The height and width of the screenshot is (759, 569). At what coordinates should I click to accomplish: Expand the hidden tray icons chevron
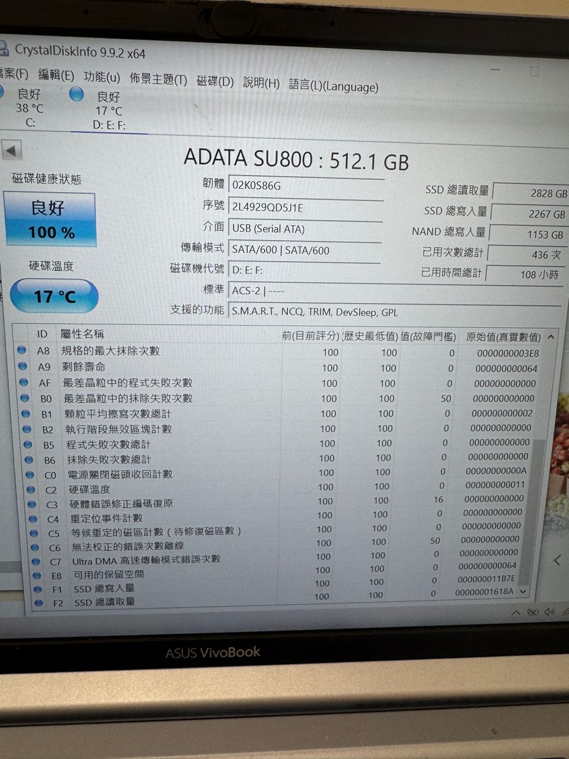click(x=516, y=613)
